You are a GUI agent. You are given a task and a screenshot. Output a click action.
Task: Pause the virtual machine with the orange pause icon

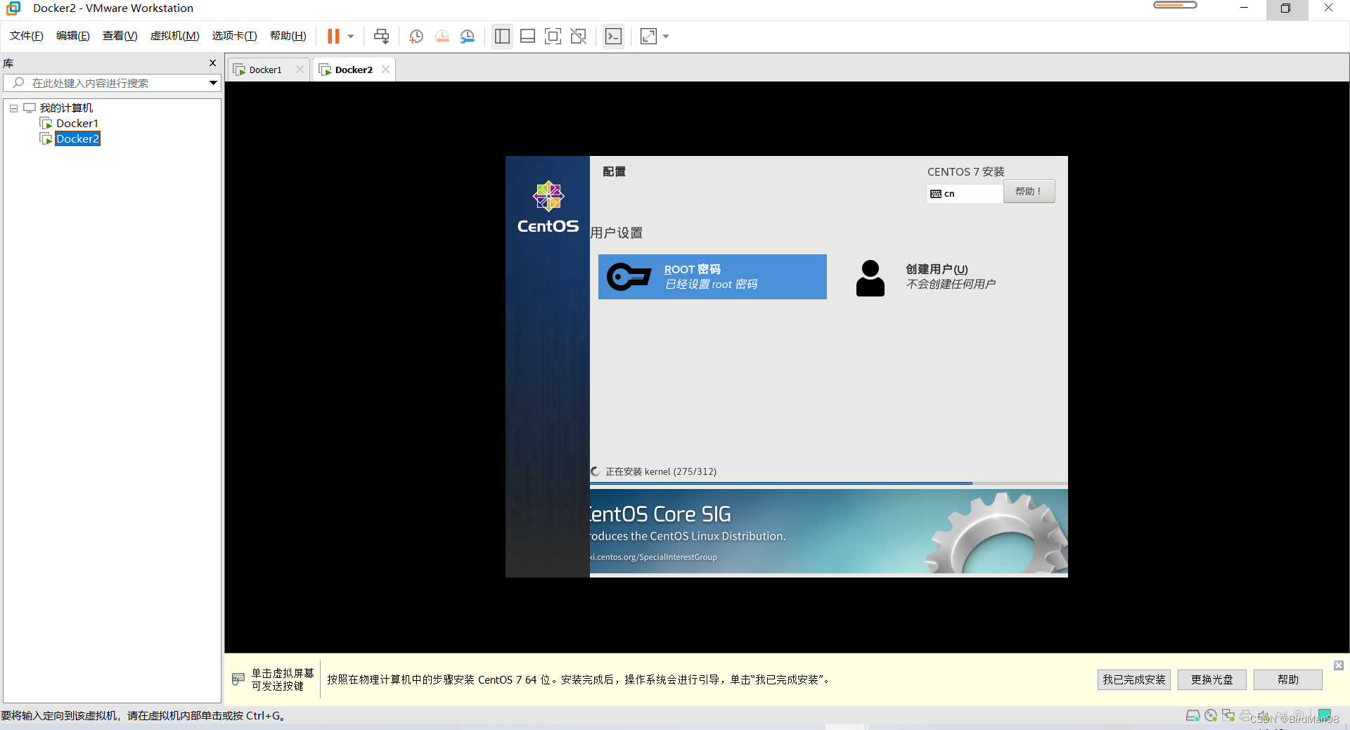pyautogui.click(x=333, y=36)
